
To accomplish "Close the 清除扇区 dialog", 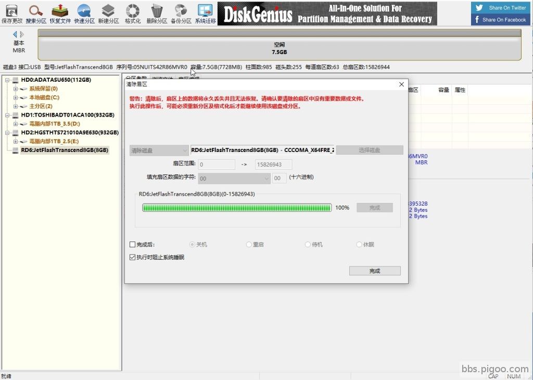I will [401, 84].
